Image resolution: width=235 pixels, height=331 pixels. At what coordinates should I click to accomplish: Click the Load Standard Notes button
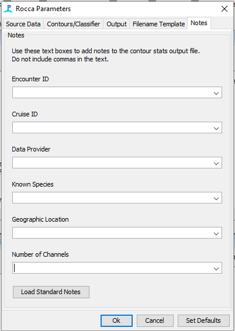click(x=51, y=292)
